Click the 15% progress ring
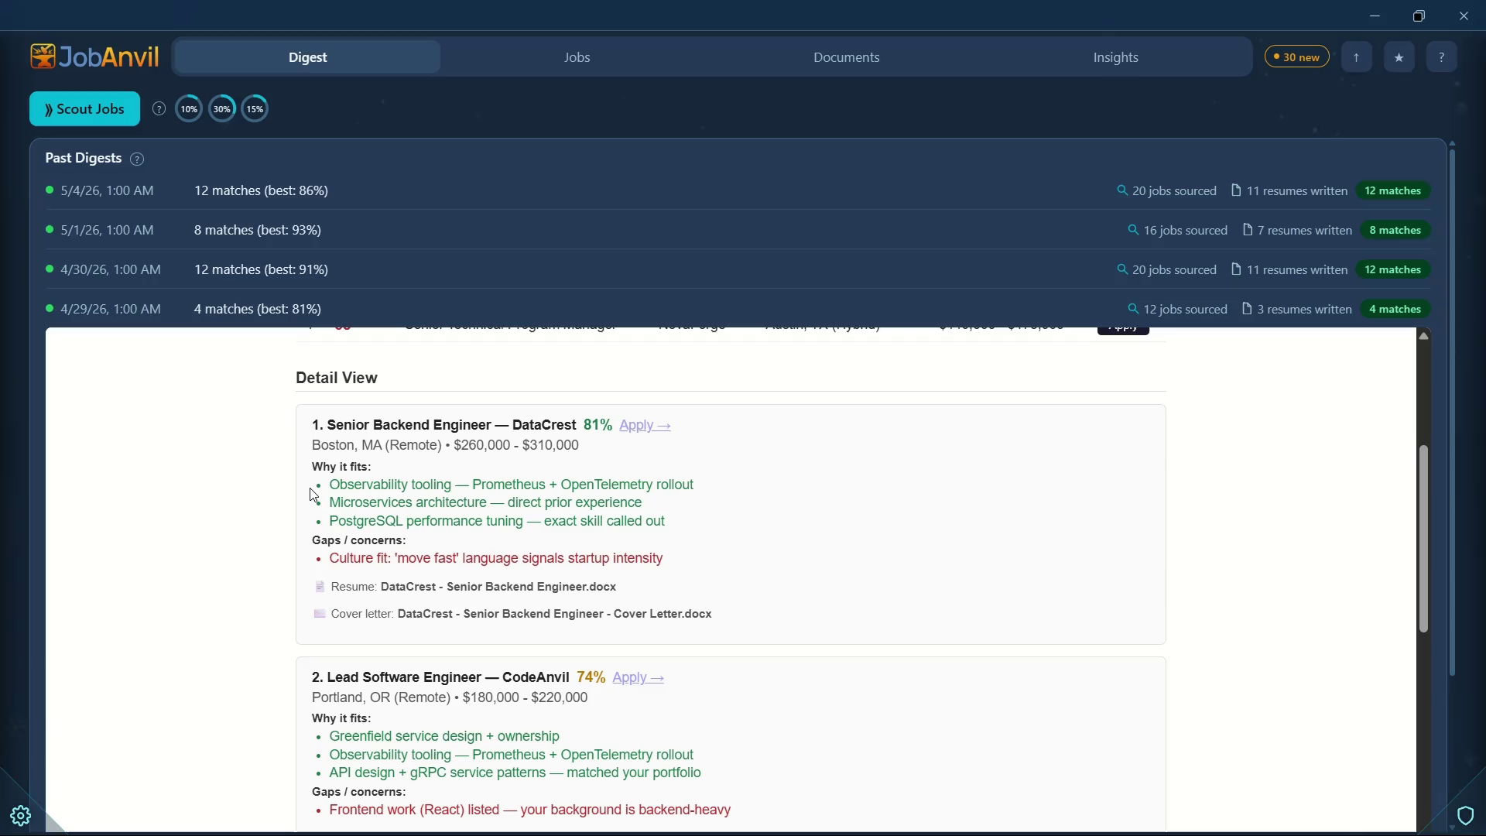The image size is (1486, 836). pyautogui.click(x=255, y=109)
